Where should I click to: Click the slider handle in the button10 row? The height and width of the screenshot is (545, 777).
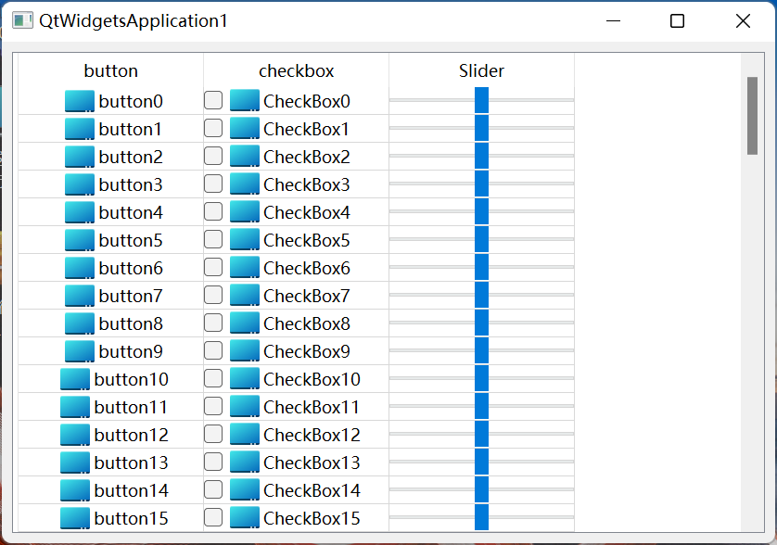[x=481, y=378]
